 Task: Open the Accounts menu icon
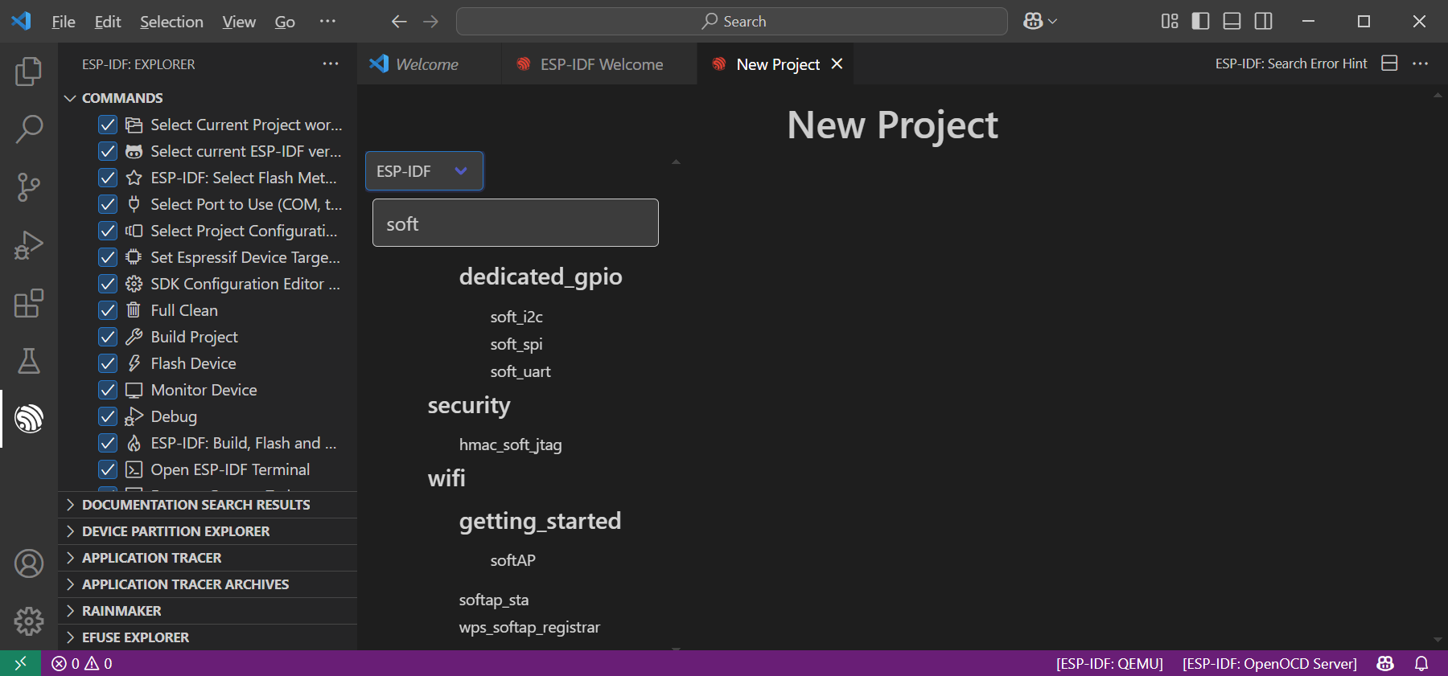tap(29, 563)
